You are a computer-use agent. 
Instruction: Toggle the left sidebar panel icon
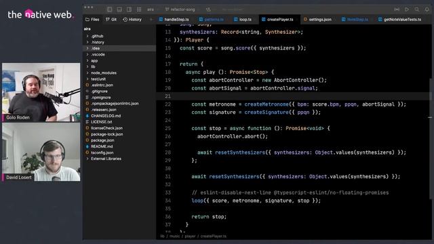[x=110, y=9]
